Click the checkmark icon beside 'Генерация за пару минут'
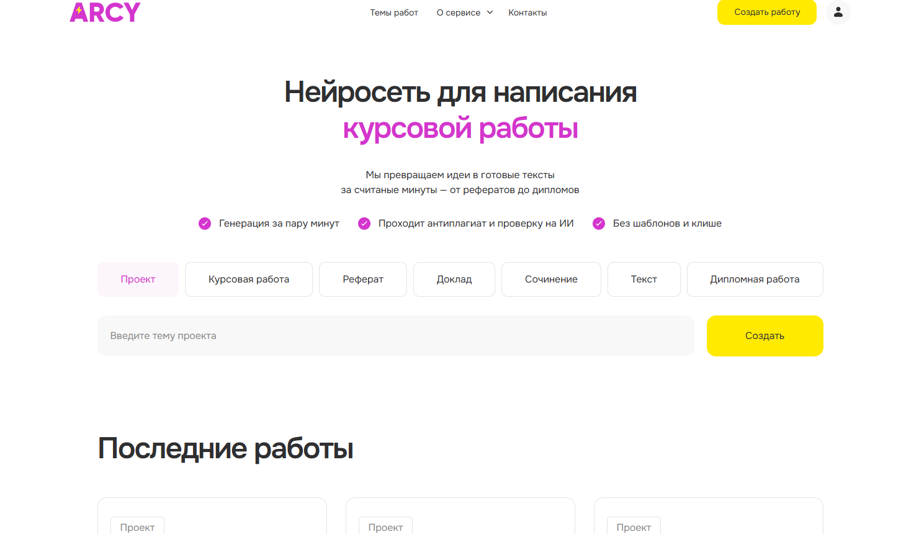This screenshot has height=534, width=906. (x=205, y=223)
